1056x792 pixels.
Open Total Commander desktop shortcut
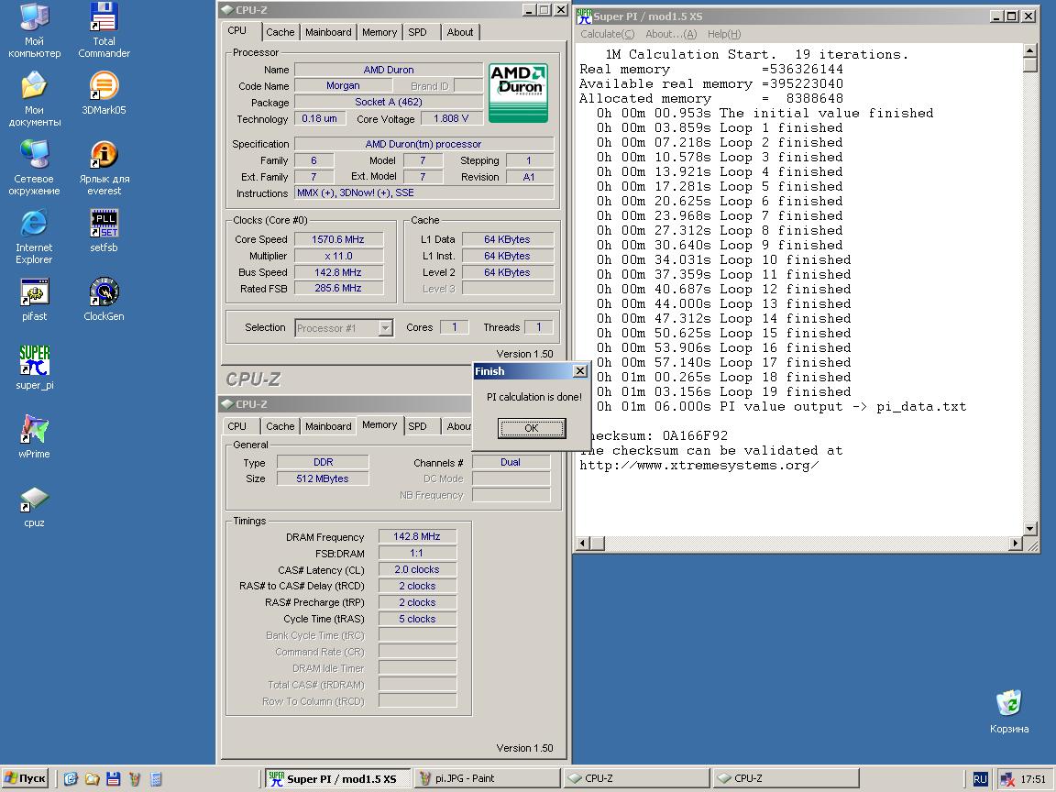104,30
